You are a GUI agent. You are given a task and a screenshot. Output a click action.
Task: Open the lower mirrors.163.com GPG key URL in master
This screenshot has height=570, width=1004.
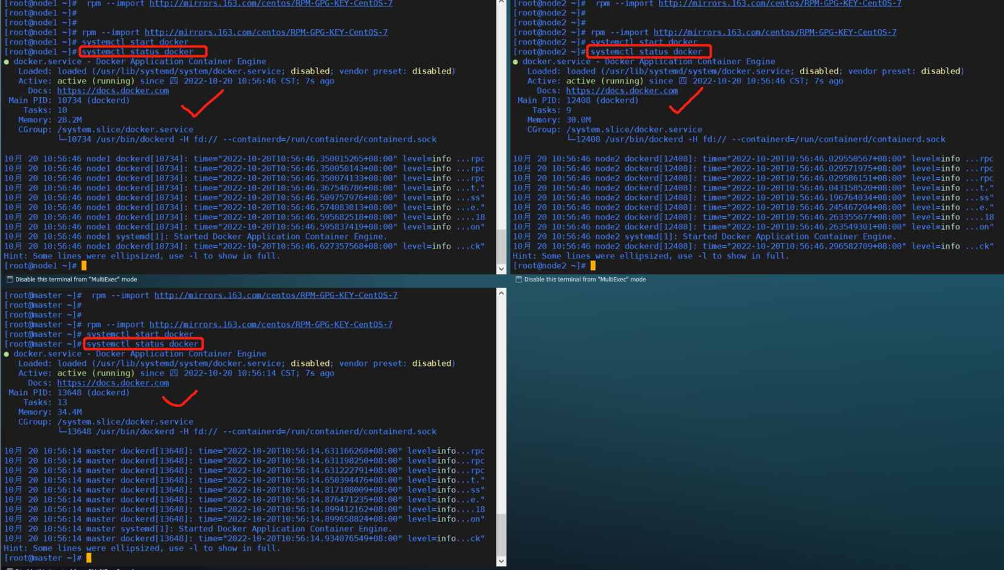[x=271, y=325]
